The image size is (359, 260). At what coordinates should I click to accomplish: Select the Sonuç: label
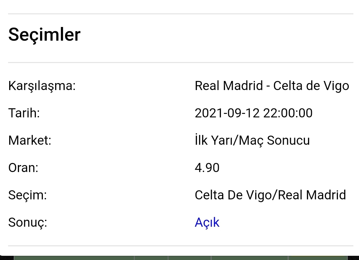click(x=28, y=223)
